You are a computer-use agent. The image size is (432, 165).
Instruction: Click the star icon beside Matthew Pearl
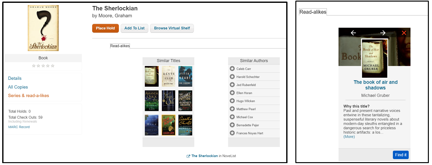(x=232, y=109)
